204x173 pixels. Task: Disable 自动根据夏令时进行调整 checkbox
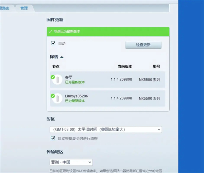point(53,138)
